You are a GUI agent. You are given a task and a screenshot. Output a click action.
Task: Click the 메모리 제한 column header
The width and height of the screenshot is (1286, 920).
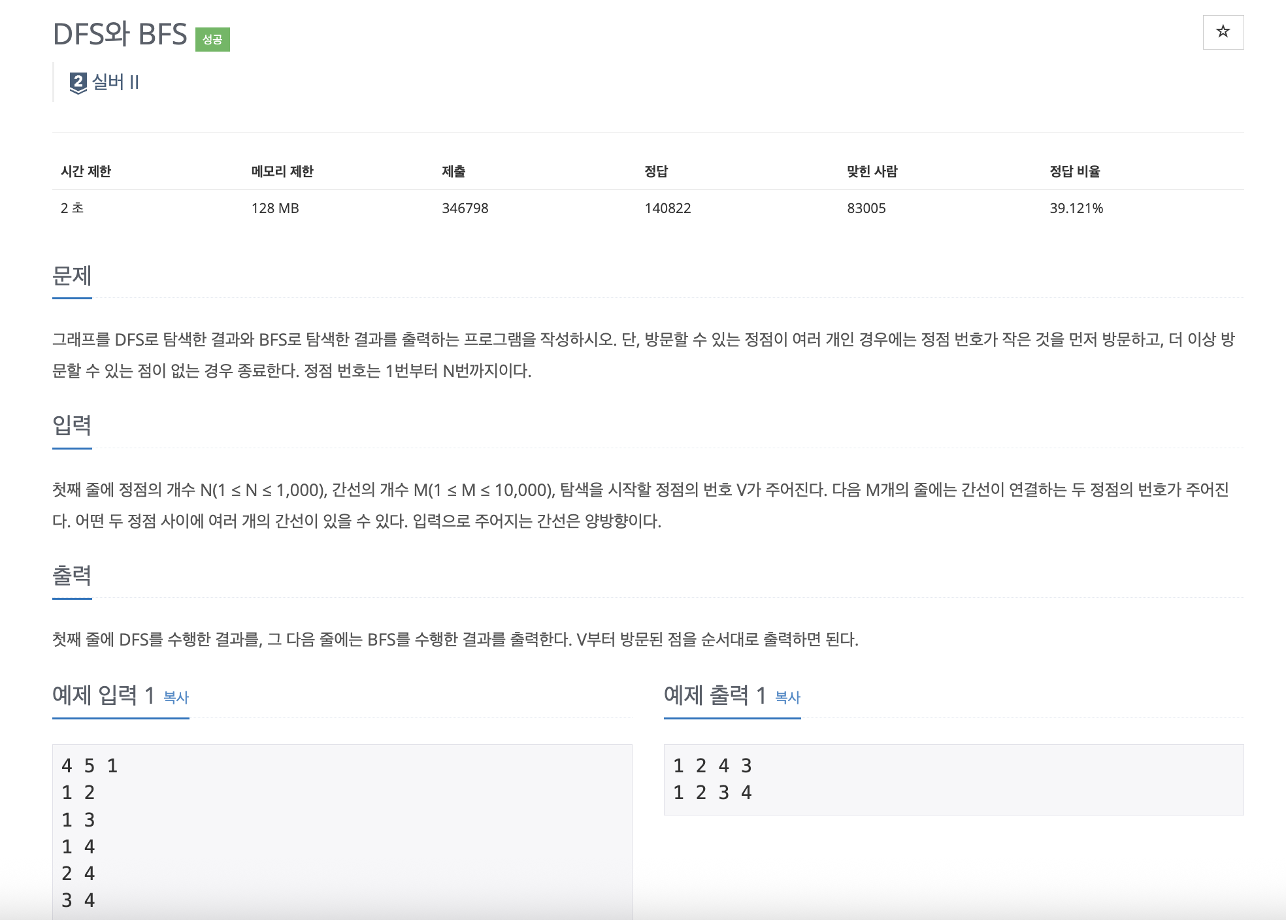282,171
